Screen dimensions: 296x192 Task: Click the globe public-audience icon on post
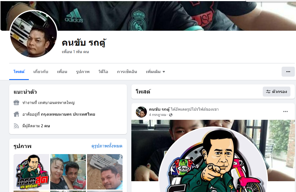(x=171, y=115)
